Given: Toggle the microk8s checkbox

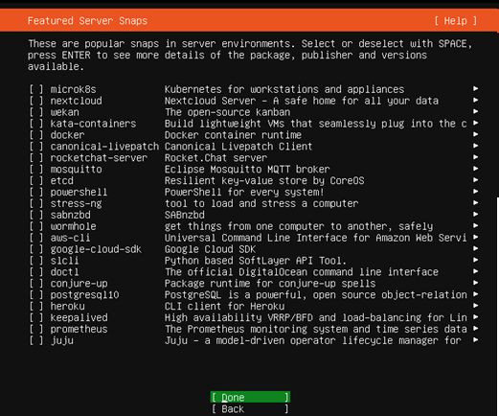Looking at the screenshot, I should 36,89.
